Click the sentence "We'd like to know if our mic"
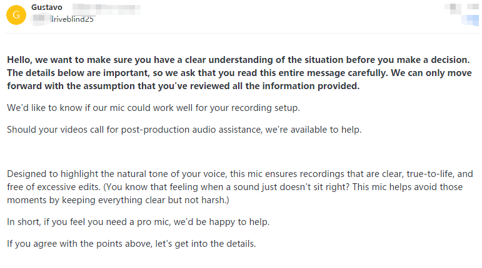 point(153,108)
